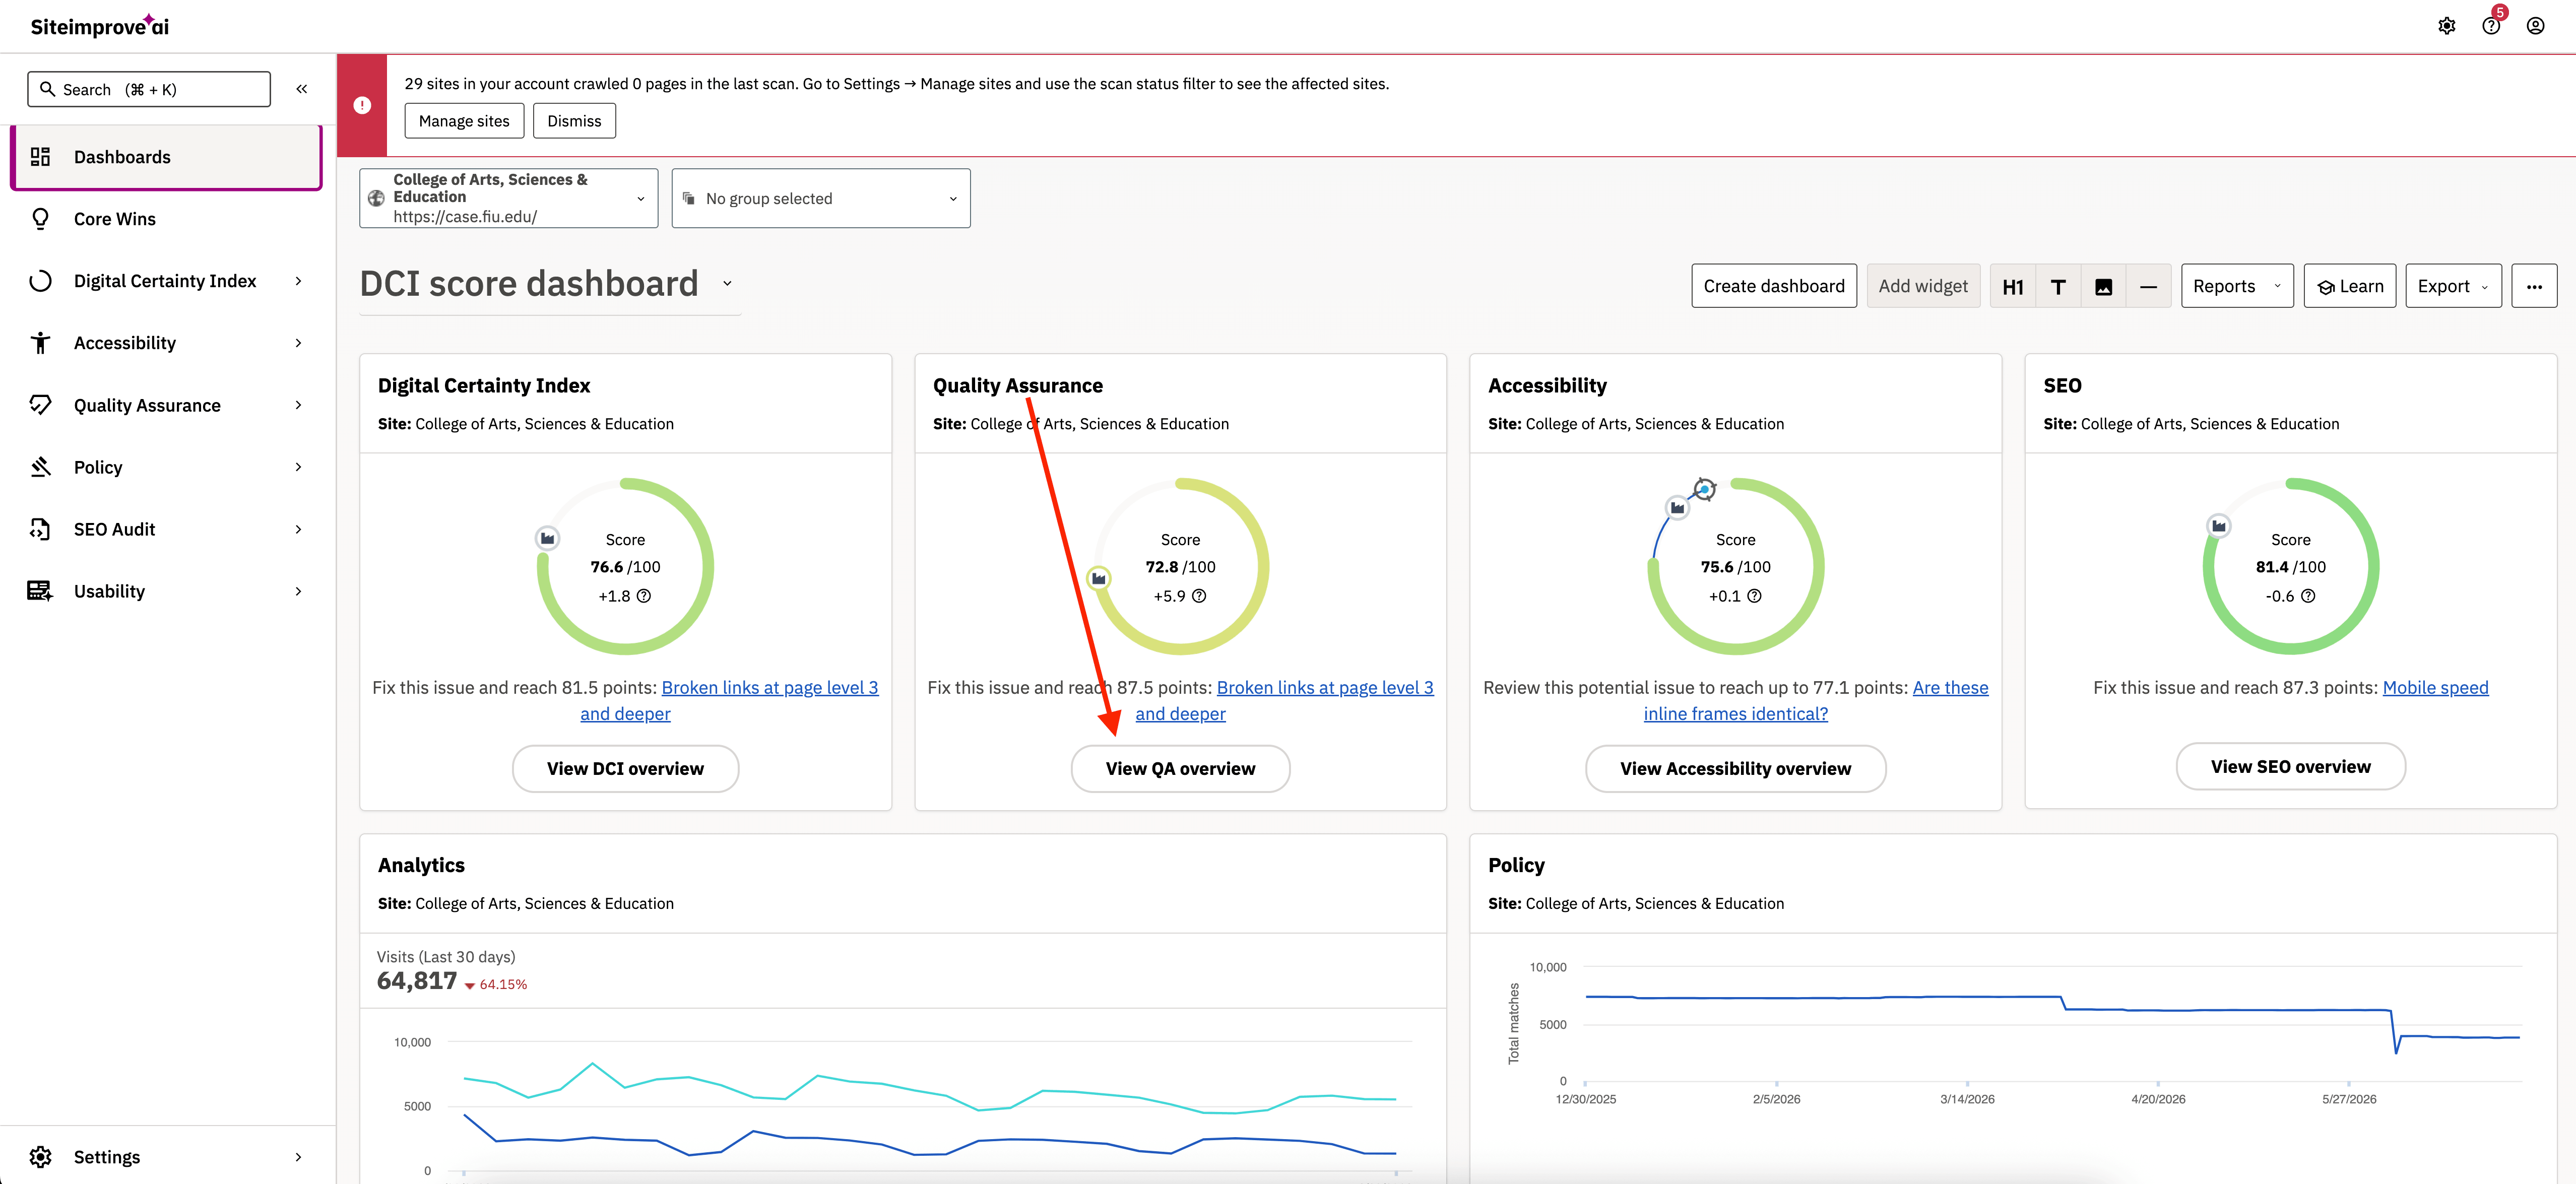2576x1184 pixels.
Task: Click help icon next to +0.1 Accessibility change
Action: (1754, 596)
